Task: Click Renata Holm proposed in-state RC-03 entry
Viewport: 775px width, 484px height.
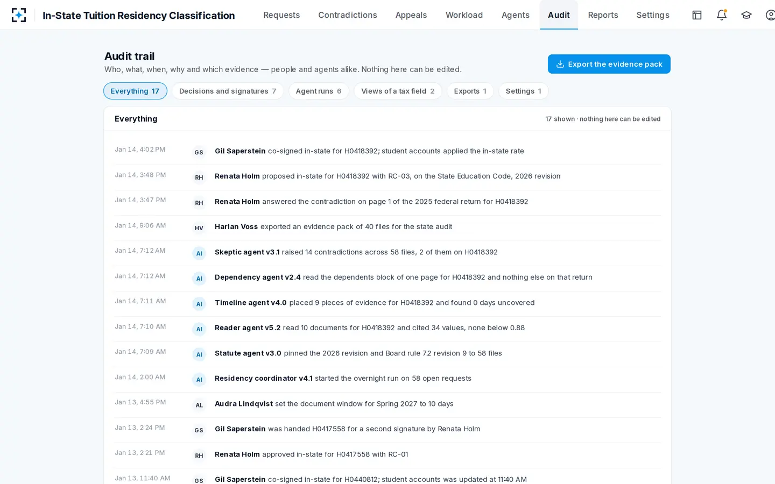Action: (x=387, y=177)
